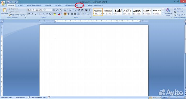Apply the red font color
The image size is (186, 99).
tap(59, 14)
